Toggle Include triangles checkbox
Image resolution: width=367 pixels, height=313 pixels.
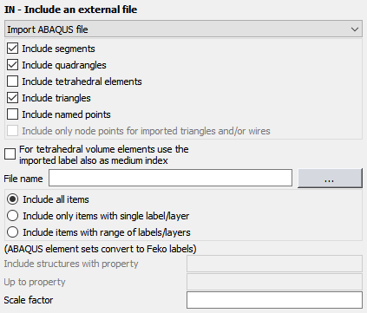point(12,98)
